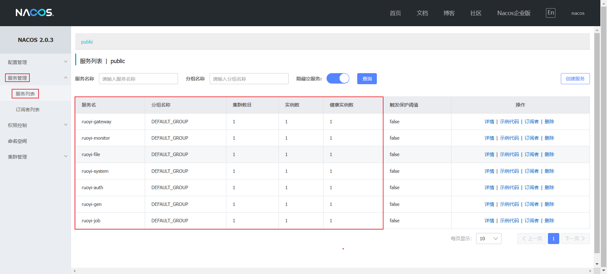Collapse the 服务管理 menu

click(x=35, y=78)
